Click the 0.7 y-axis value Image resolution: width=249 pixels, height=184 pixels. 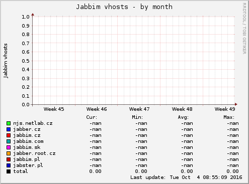pyautogui.click(x=26, y=44)
